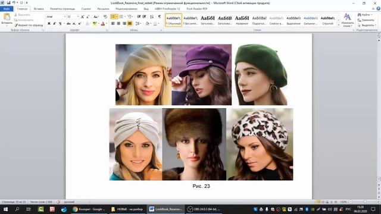
Task: Click the increase indent icon
Action: coord(144,17)
